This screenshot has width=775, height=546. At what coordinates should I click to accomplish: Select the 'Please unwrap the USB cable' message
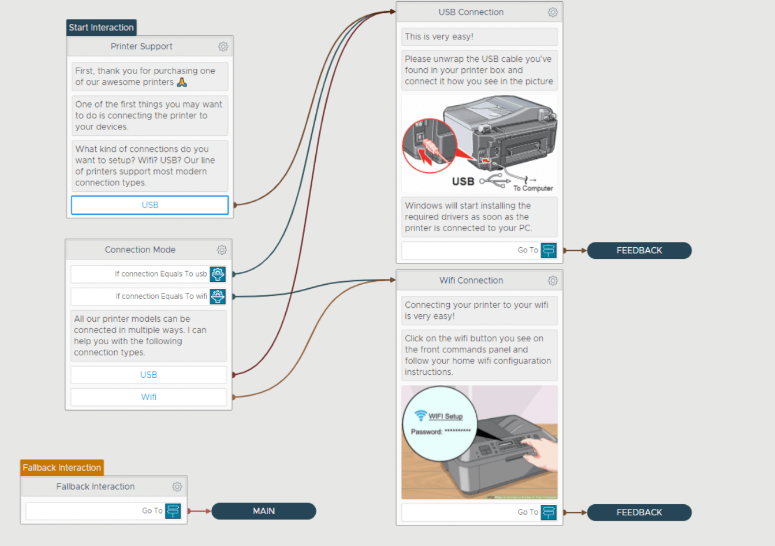[x=479, y=70]
